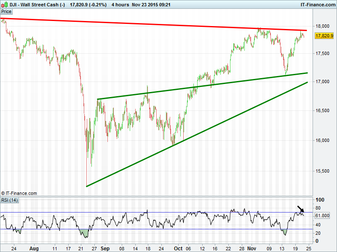Click the candlestick icon beside DJI title

pos(4,4)
